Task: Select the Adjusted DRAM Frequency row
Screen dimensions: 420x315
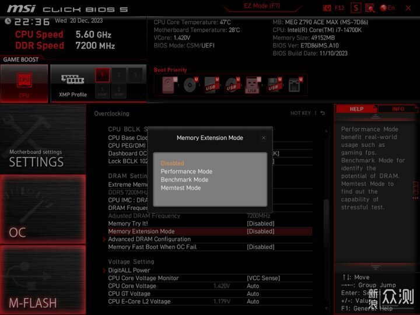Action: click(210, 216)
